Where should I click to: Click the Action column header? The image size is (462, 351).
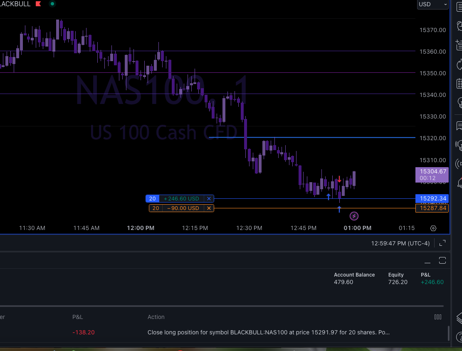point(156,317)
